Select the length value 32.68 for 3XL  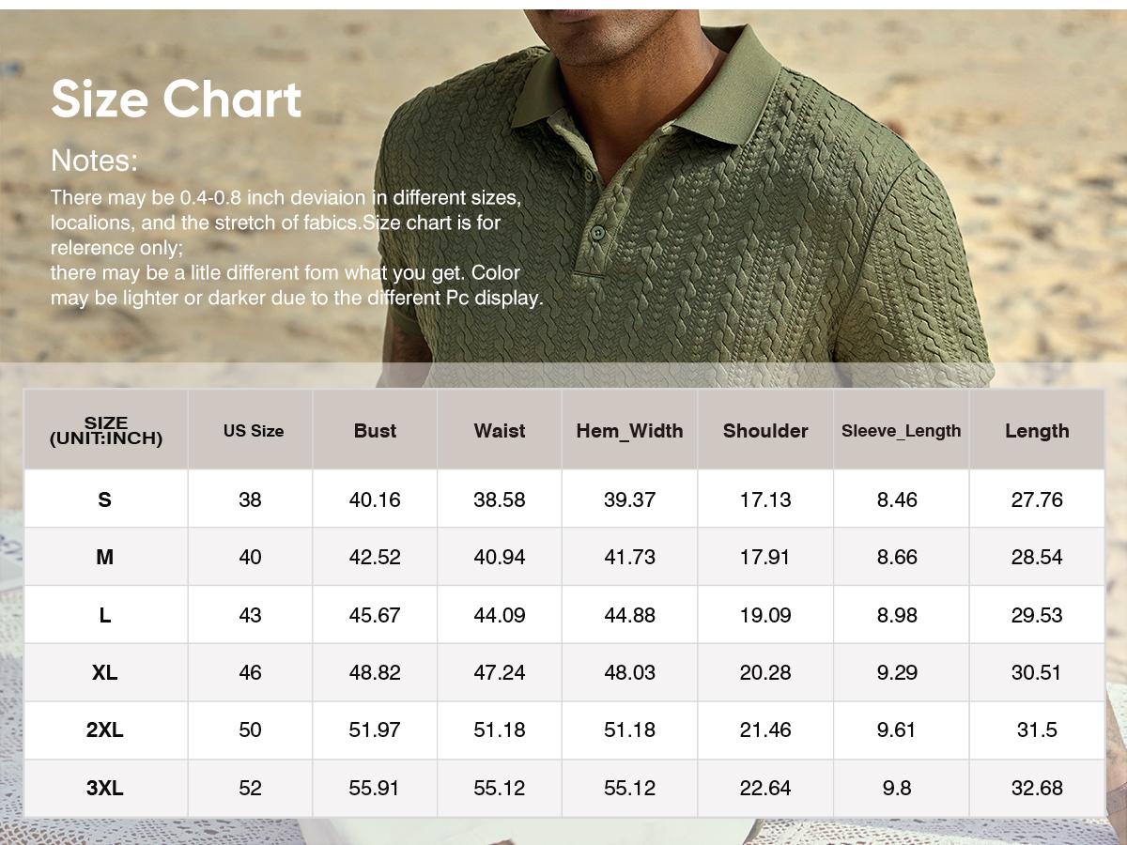tap(1037, 788)
